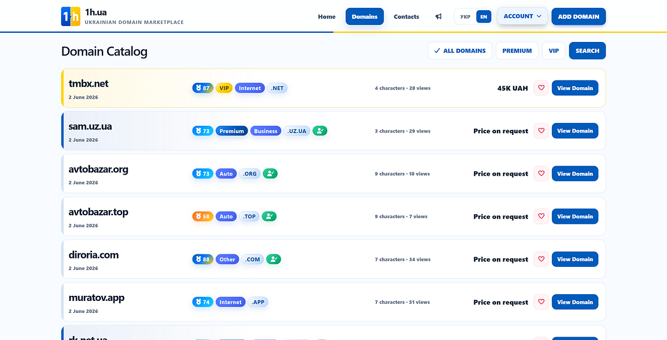Click verified owner icon on avtobazar.org

pos(270,173)
